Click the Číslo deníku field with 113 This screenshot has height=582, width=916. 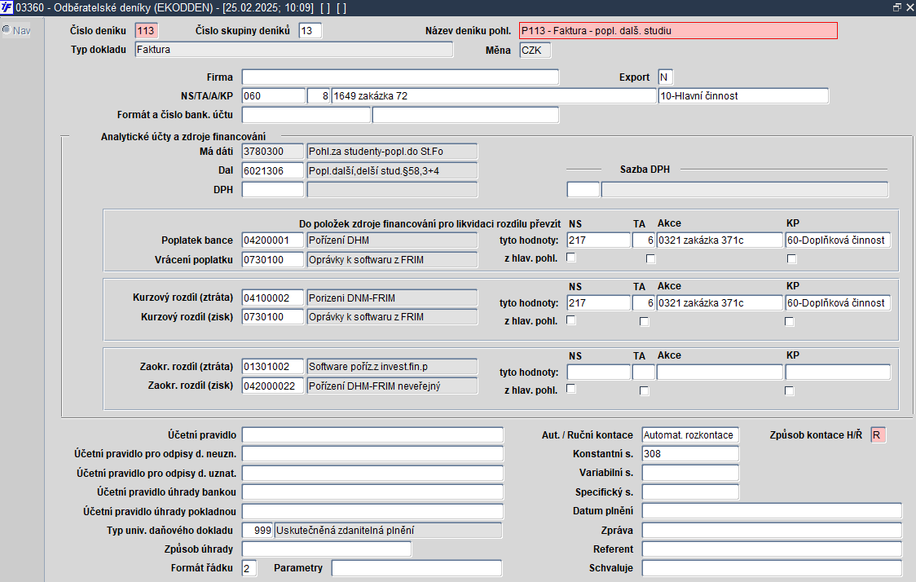pos(146,31)
